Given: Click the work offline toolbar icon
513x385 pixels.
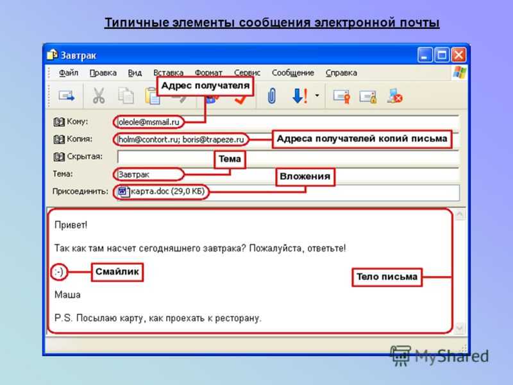Looking at the screenshot, I should coord(394,96).
